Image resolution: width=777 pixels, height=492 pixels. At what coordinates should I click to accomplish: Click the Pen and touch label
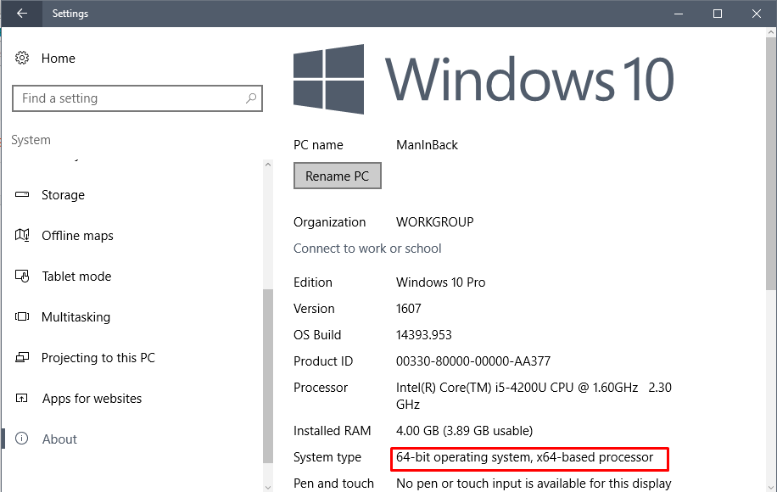tap(333, 484)
